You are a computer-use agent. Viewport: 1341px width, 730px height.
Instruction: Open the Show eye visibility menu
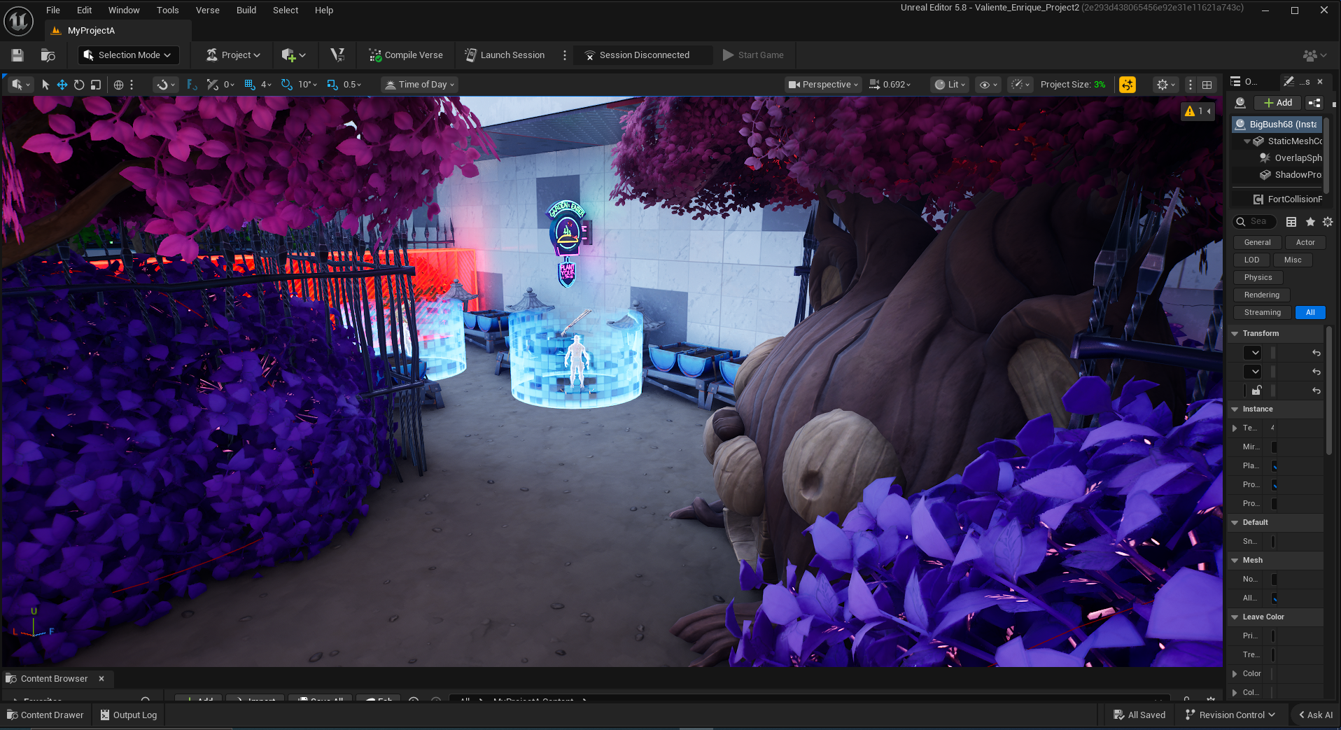988,85
